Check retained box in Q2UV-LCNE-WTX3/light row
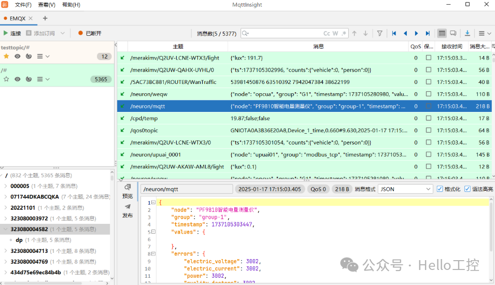 [x=428, y=58]
